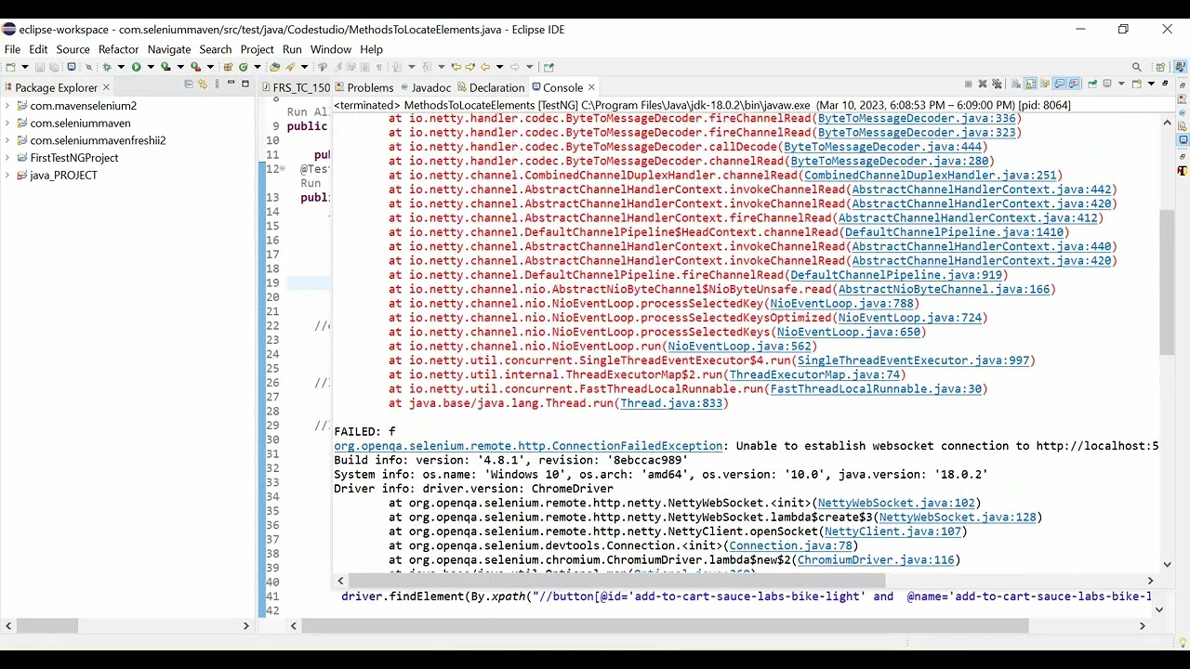
Task: Click the Display Selected Console icon
Action: [1107, 84]
